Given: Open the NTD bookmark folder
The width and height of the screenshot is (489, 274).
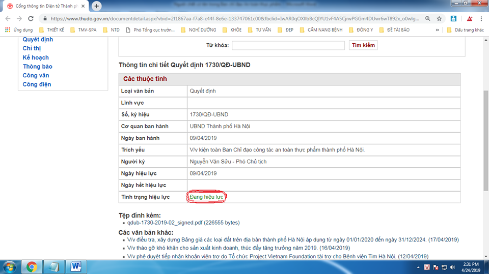Looking at the screenshot, I should pos(112,30).
